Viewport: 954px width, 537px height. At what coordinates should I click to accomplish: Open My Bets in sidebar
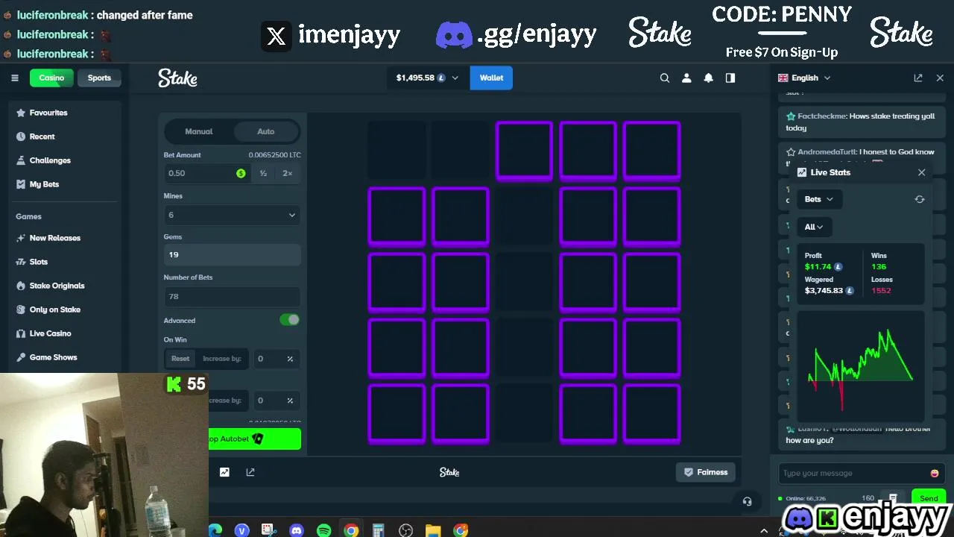pyautogui.click(x=44, y=184)
